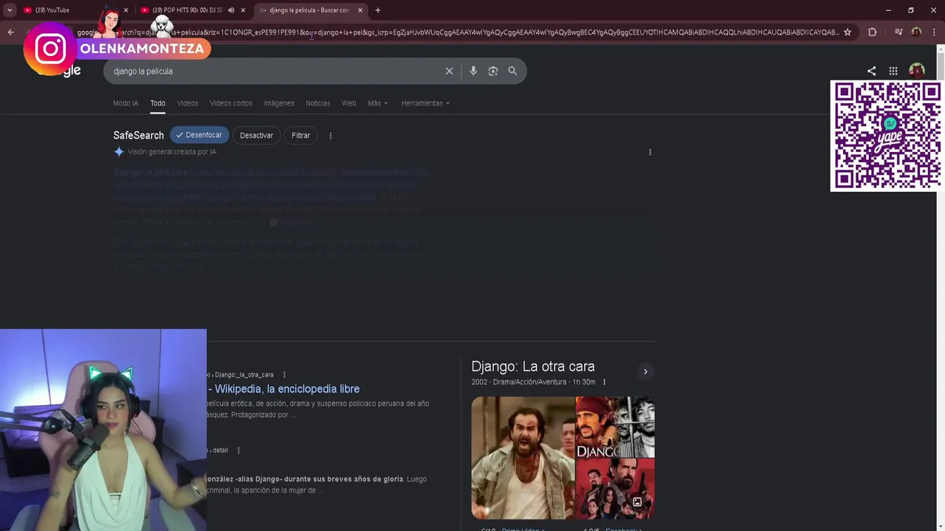Start voice search with the microphone icon
The image size is (945, 531).
pos(473,71)
